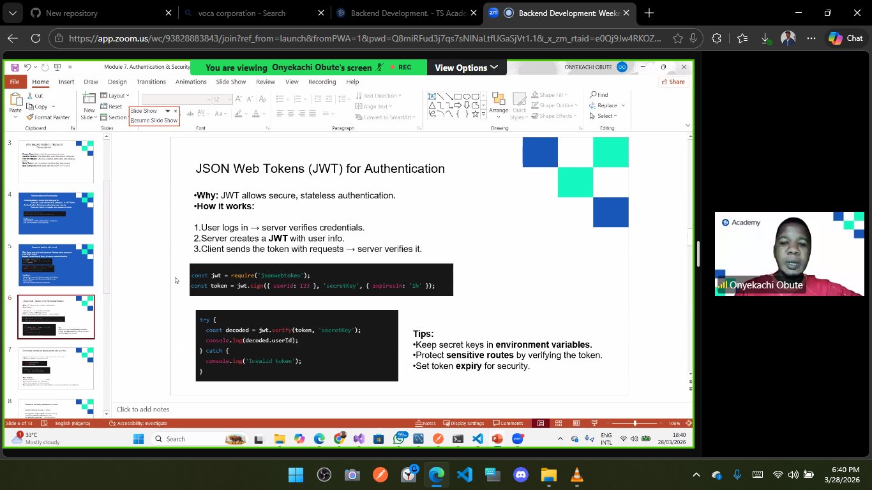Click the Save icon in PowerPoint title bar
The image size is (872, 490).
click(15, 67)
